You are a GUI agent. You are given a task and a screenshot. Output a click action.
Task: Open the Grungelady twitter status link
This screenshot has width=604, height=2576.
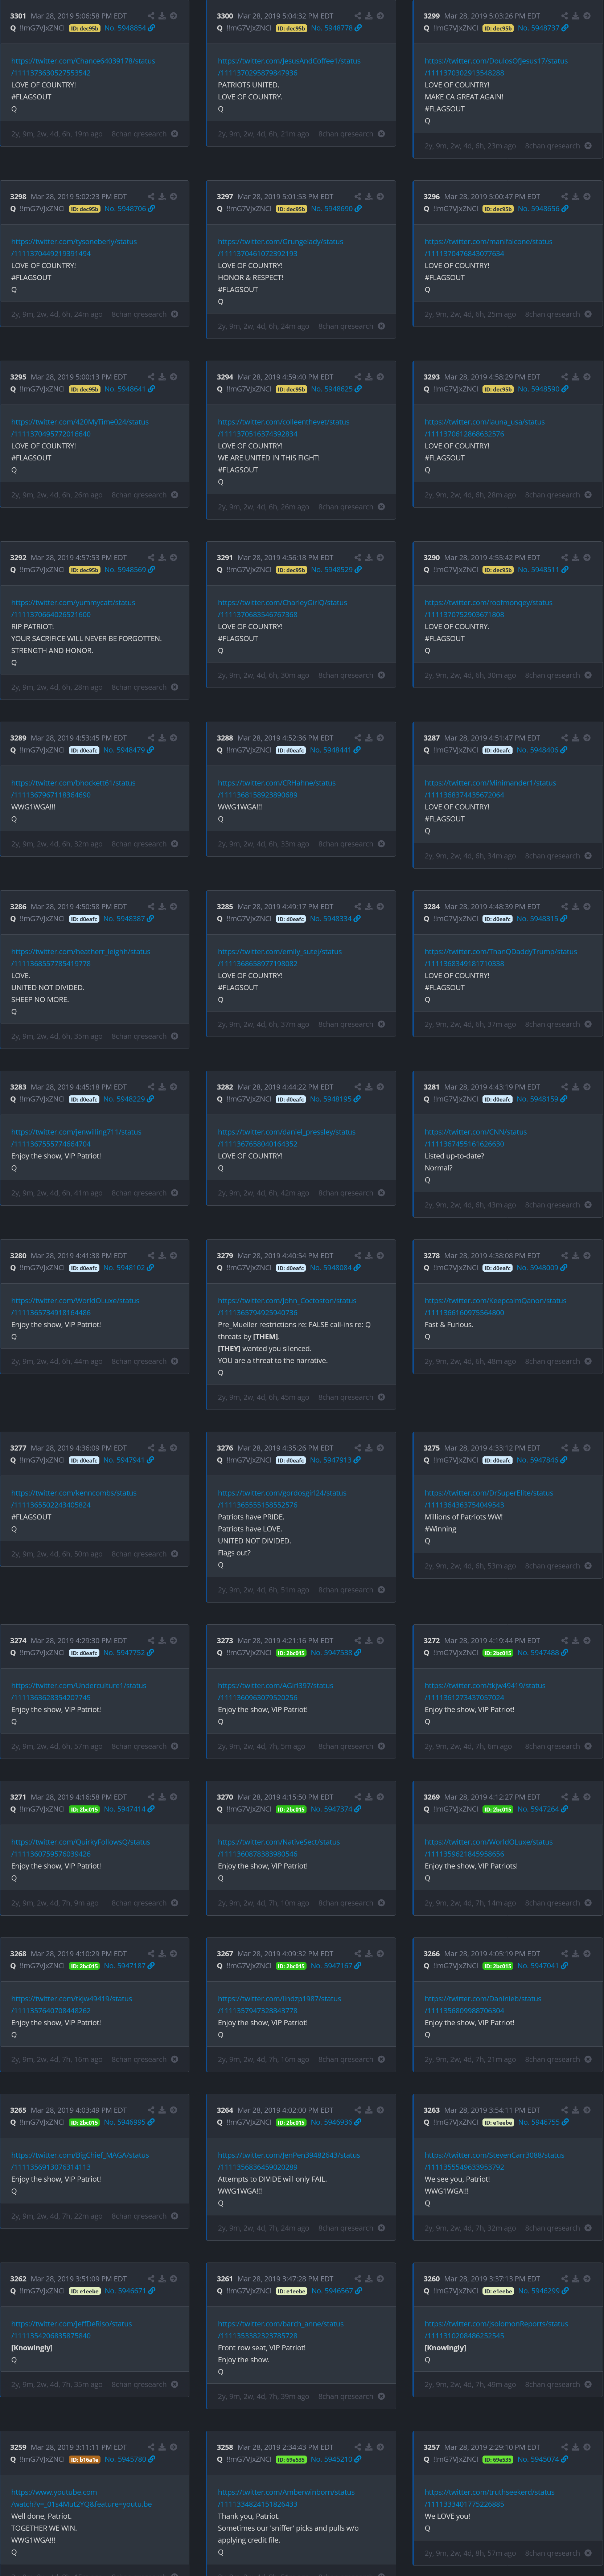(x=280, y=248)
